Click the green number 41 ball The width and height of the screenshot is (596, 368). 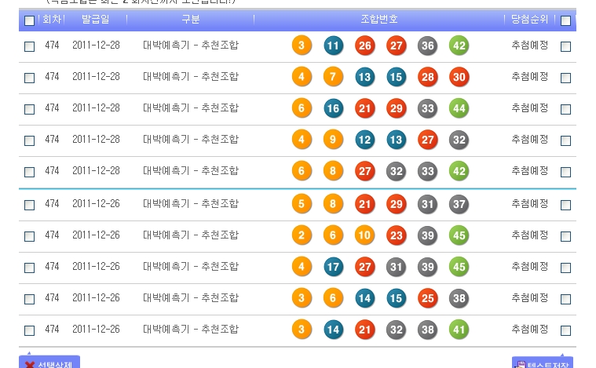pos(459,330)
